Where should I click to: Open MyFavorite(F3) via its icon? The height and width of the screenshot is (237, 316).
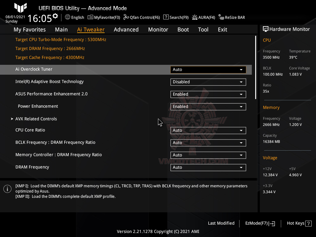tap(90, 17)
